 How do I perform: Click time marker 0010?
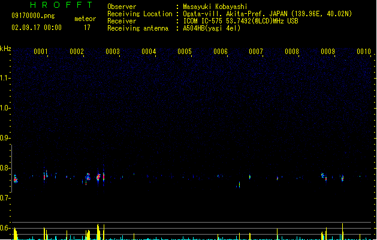pos(364,52)
